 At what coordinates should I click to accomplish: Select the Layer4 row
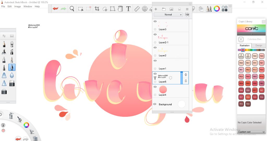(171, 91)
